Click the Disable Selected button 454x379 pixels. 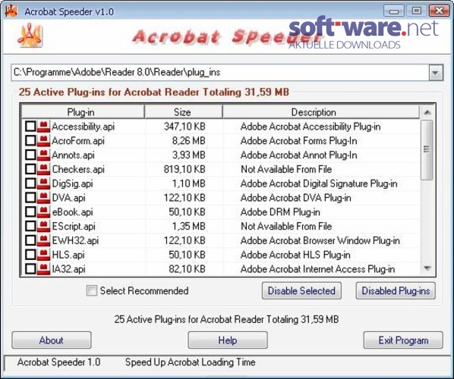pos(301,290)
